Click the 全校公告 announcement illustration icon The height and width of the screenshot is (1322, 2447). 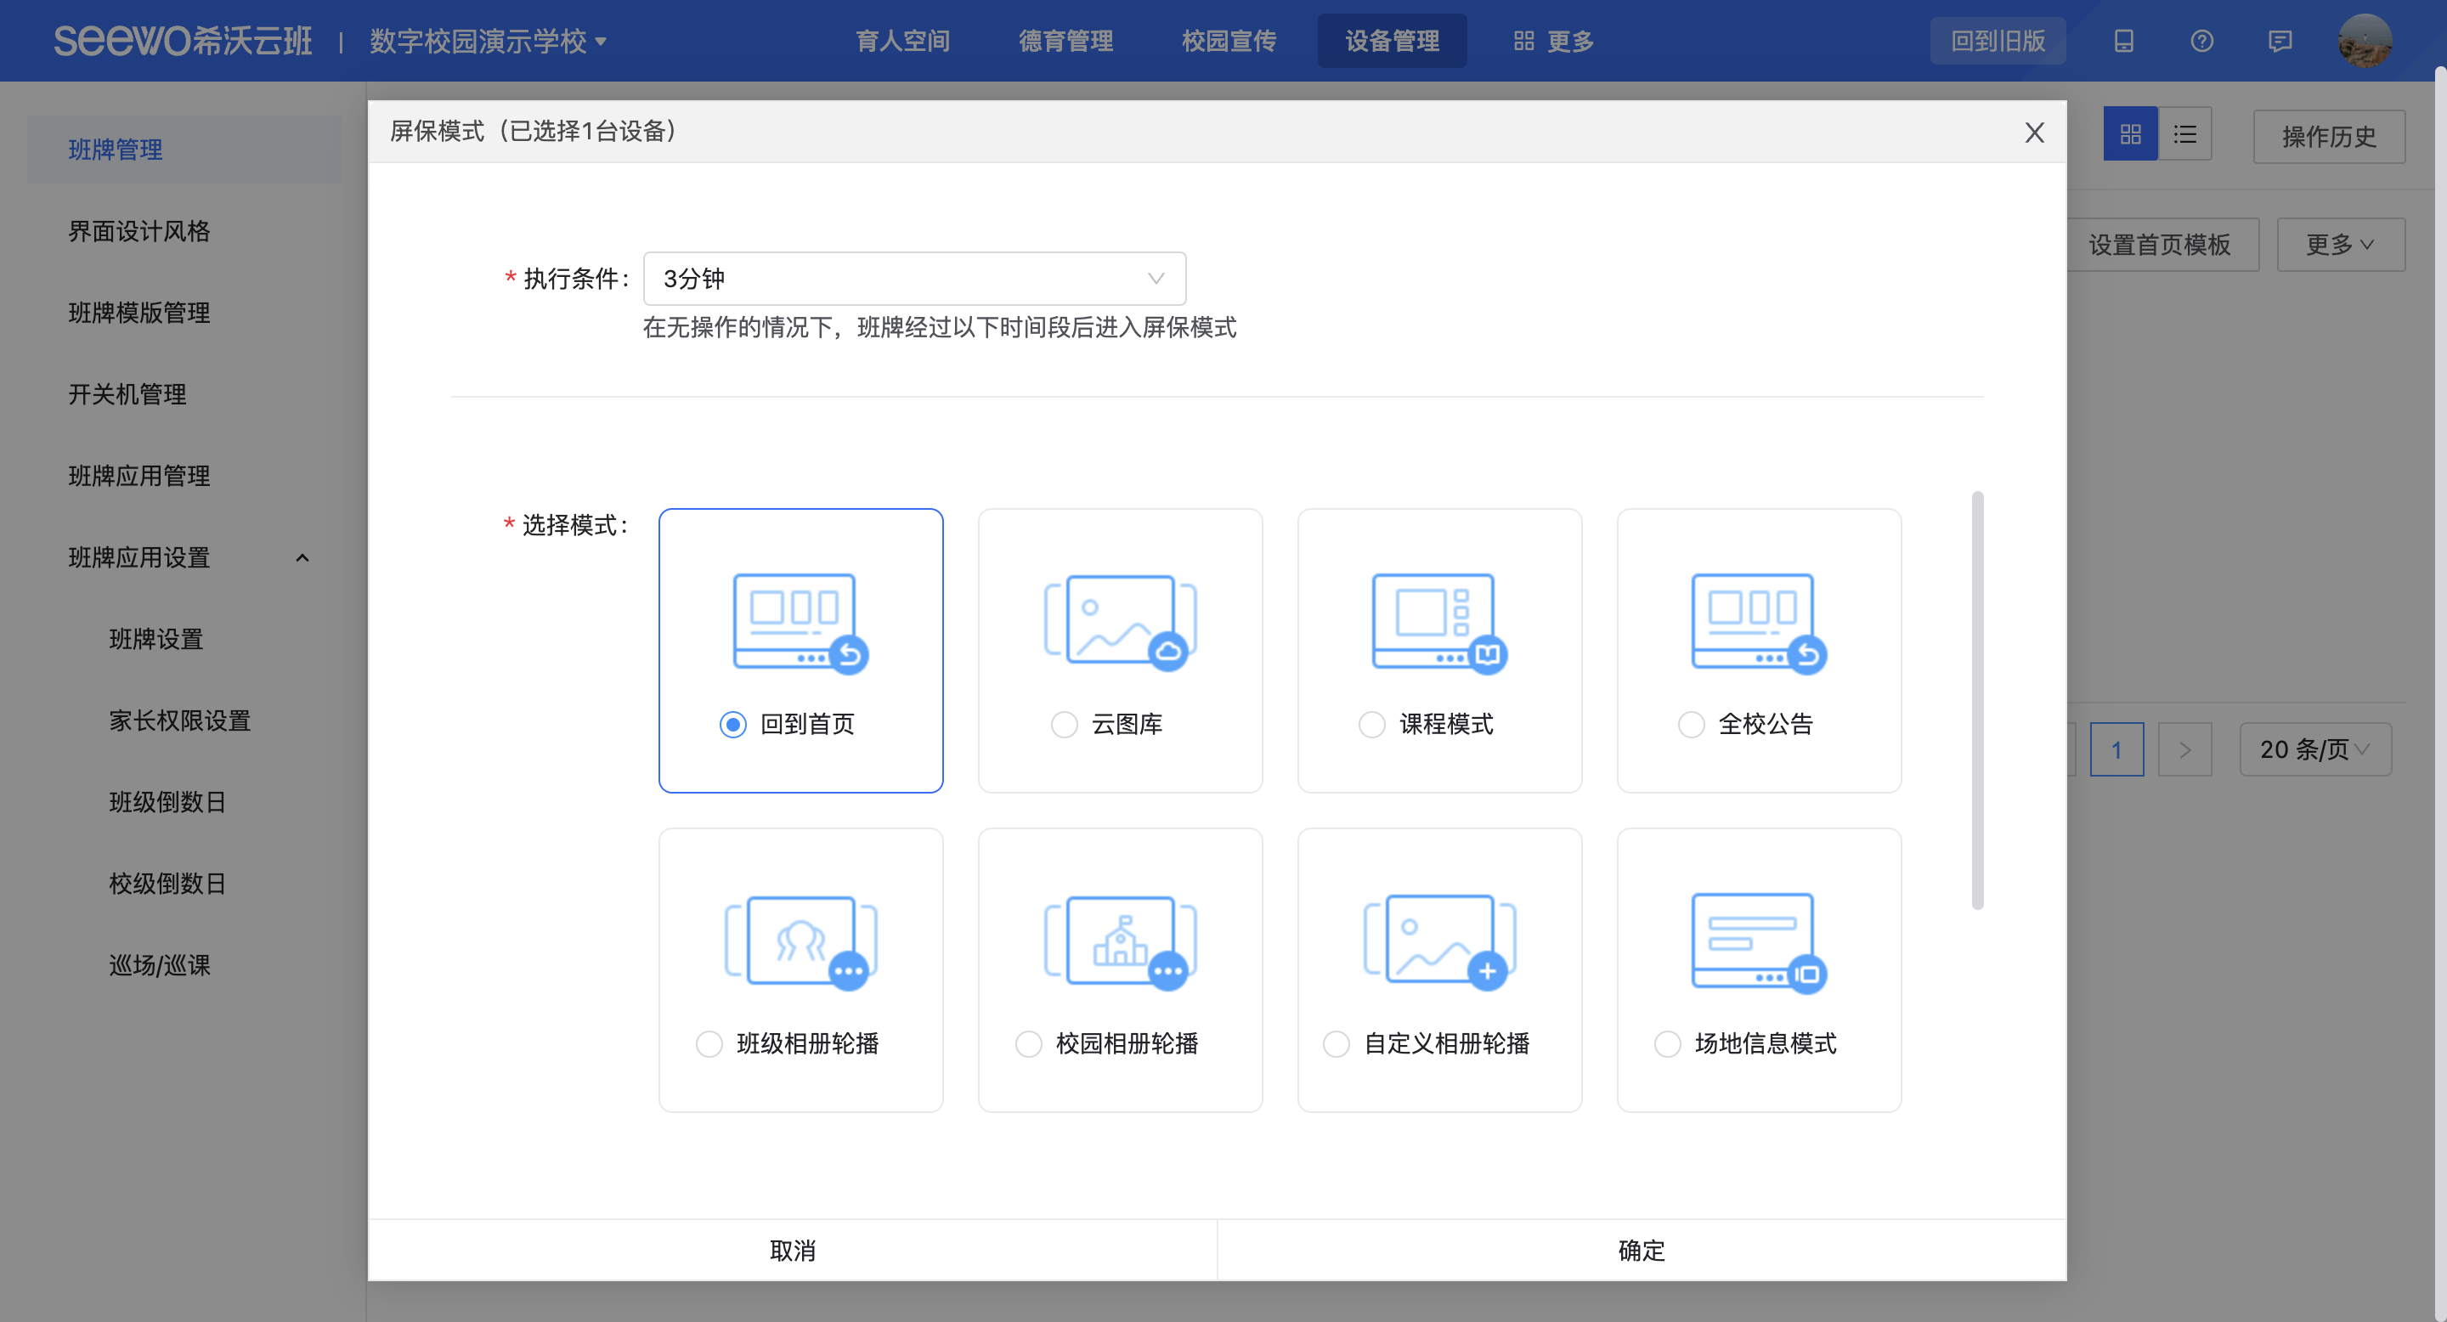[x=1760, y=623]
